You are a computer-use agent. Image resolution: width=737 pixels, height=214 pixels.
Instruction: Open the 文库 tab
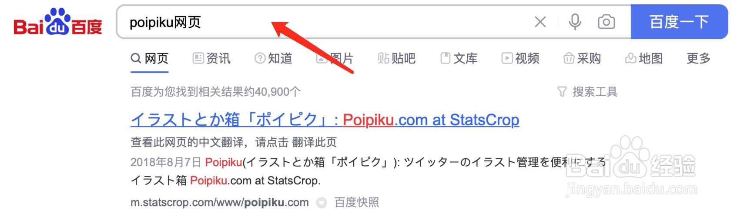point(459,58)
